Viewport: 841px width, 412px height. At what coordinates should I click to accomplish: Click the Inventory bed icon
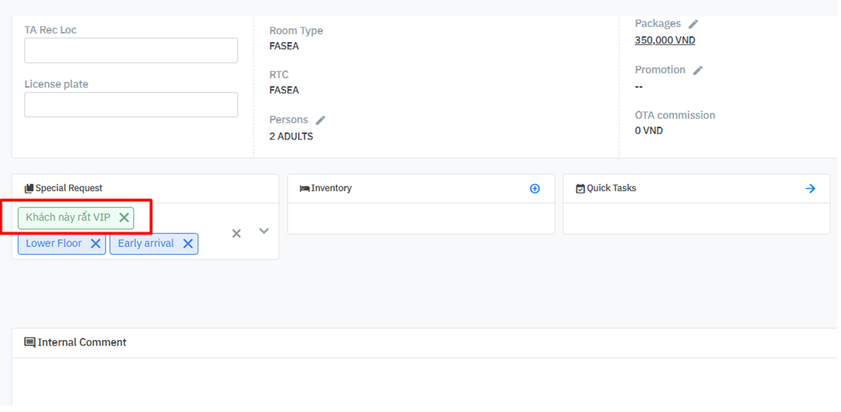(304, 188)
